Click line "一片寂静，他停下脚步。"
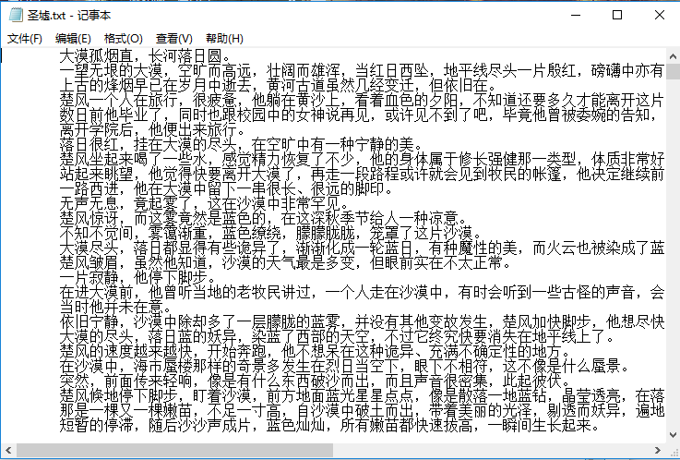 139,277
